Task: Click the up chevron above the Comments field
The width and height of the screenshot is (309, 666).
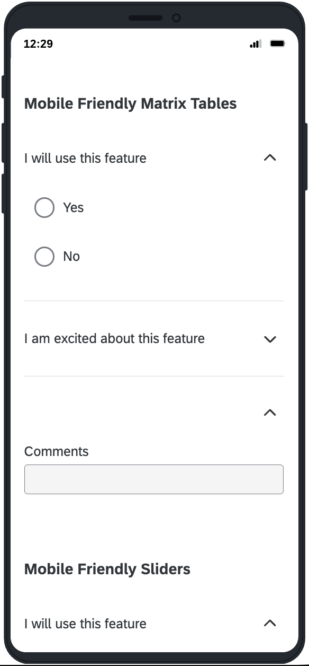Action: pyautogui.click(x=270, y=413)
